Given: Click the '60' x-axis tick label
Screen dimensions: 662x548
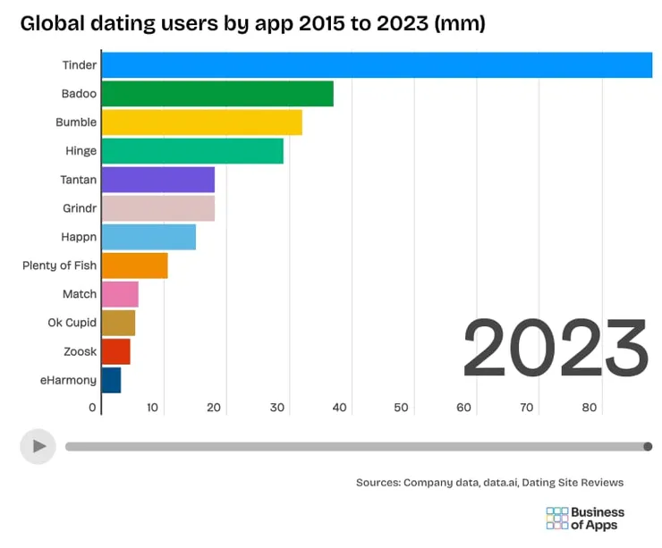Looking at the screenshot, I should 463,408.
